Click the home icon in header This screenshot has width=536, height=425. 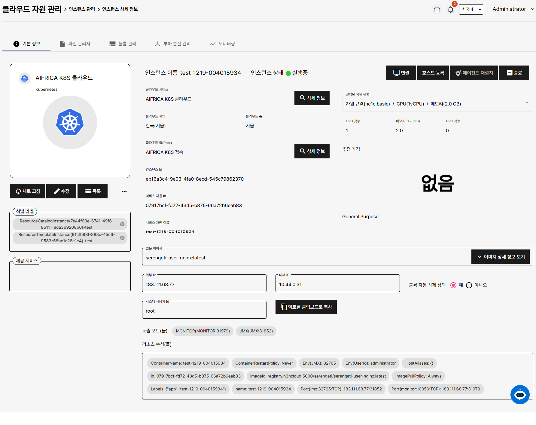pyautogui.click(x=437, y=9)
